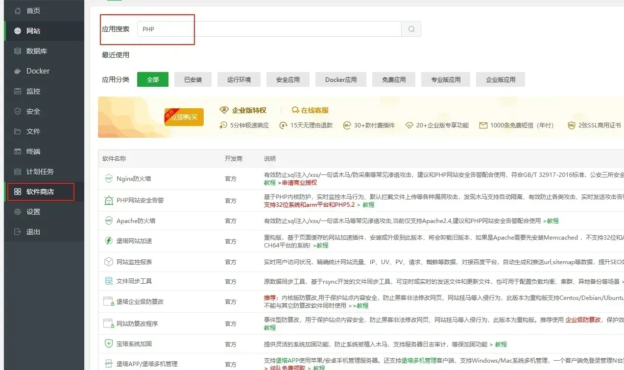Open 在线客服 link in banner
This screenshot has height=370, width=624.
(314, 110)
